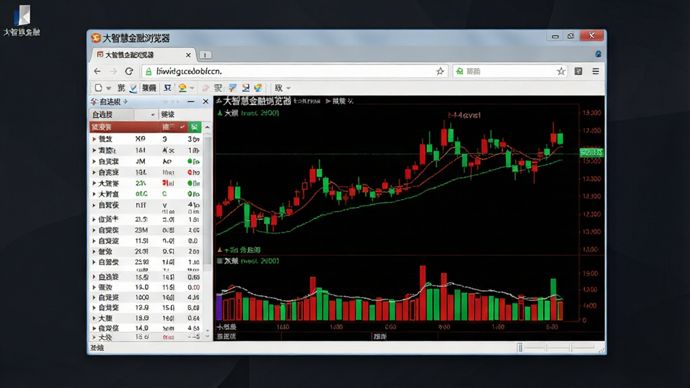The image size is (690, 388).
Task: Close the 大智慧金融浏览器 browser tab
Action: click(189, 55)
